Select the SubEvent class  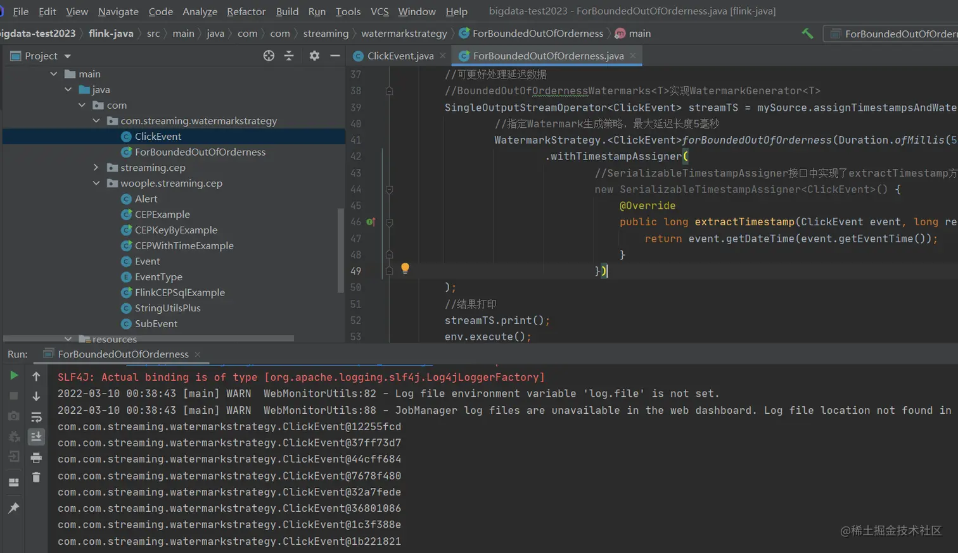tap(156, 324)
